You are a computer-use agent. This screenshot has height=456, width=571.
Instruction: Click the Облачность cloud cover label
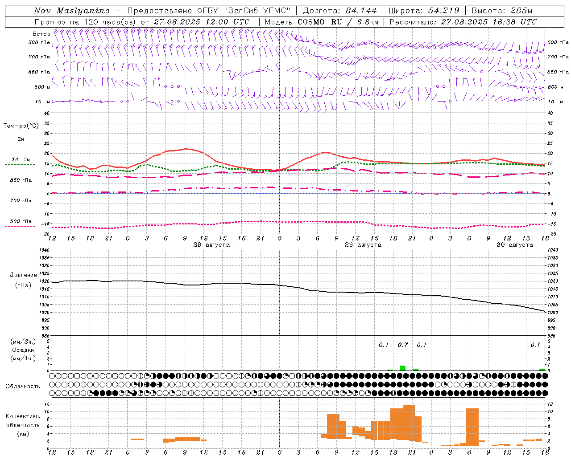tap(23, 387)
